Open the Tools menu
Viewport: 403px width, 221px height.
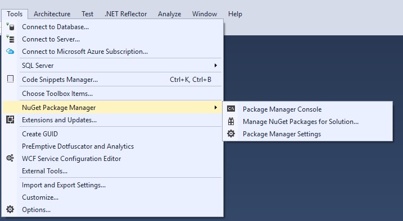15,14
